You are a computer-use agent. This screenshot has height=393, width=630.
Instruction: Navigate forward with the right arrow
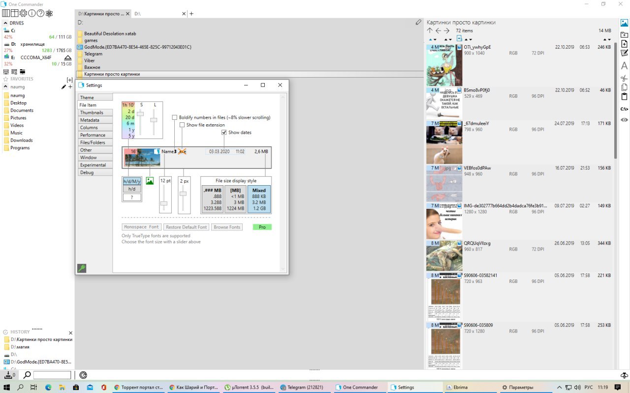(x=446, y=30)
